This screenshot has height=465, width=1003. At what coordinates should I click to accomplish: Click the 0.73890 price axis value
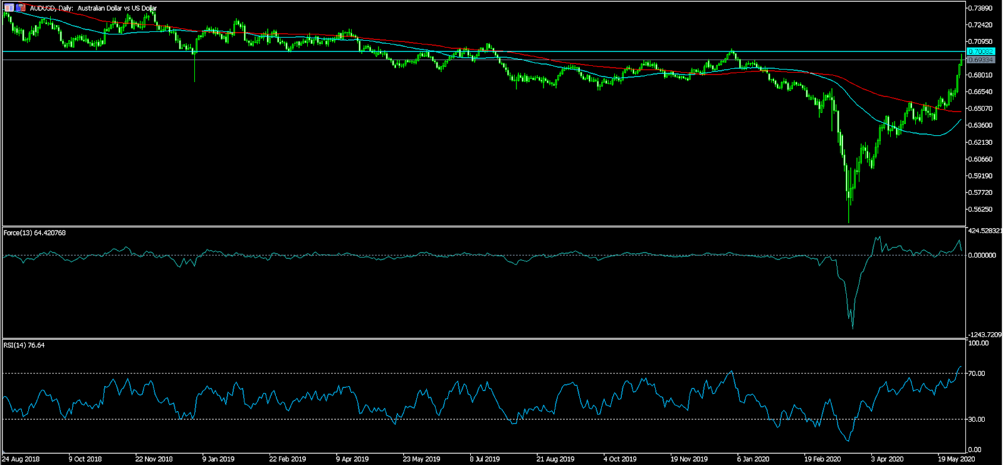coord(980,8)
